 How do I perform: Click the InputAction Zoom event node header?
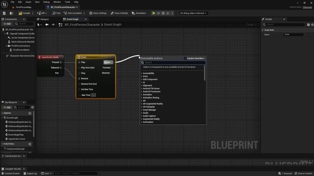click(x=51, y=57)
